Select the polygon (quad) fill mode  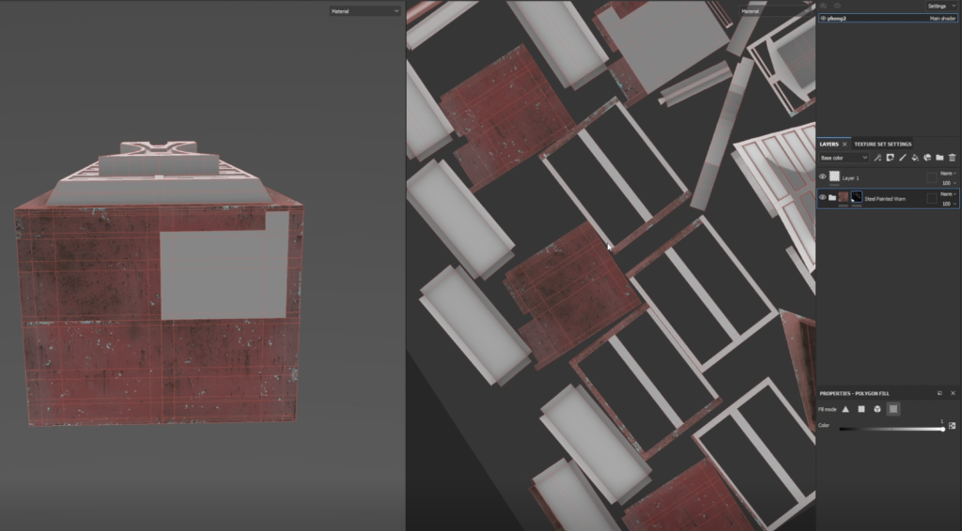point(861,409)
